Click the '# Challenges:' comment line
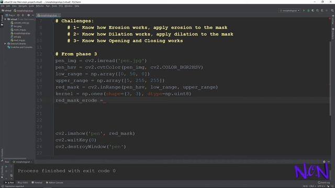The width and height of the screenshot is (335, 188). click(x=74, y=21)
